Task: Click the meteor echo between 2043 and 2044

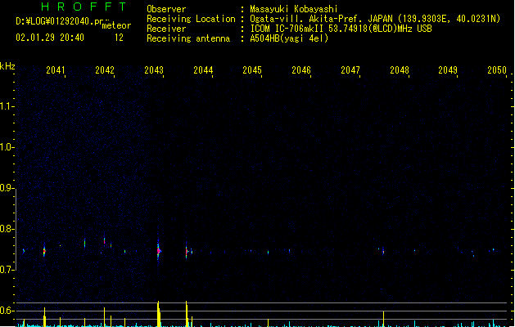Action: click(x=187, y=252)
